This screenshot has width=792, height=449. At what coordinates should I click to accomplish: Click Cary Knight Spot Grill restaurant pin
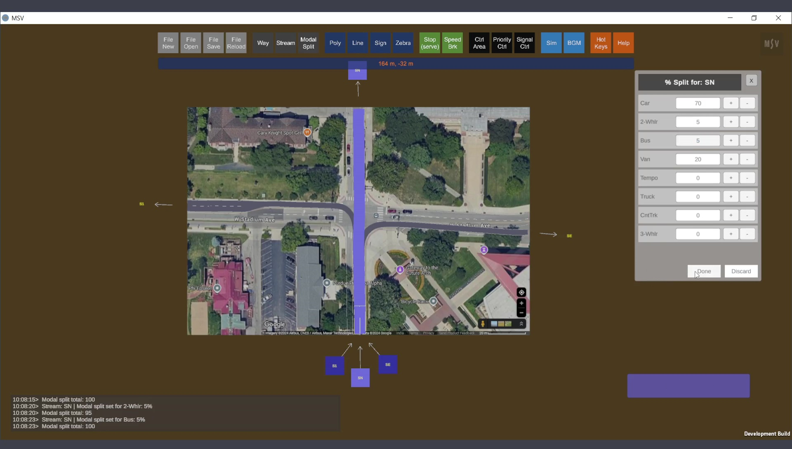tap(307, 132)
